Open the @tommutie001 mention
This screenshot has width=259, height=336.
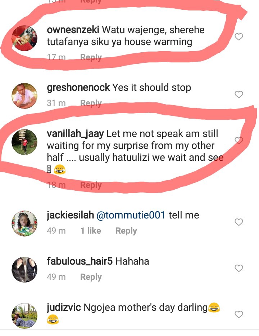point(131,215)
